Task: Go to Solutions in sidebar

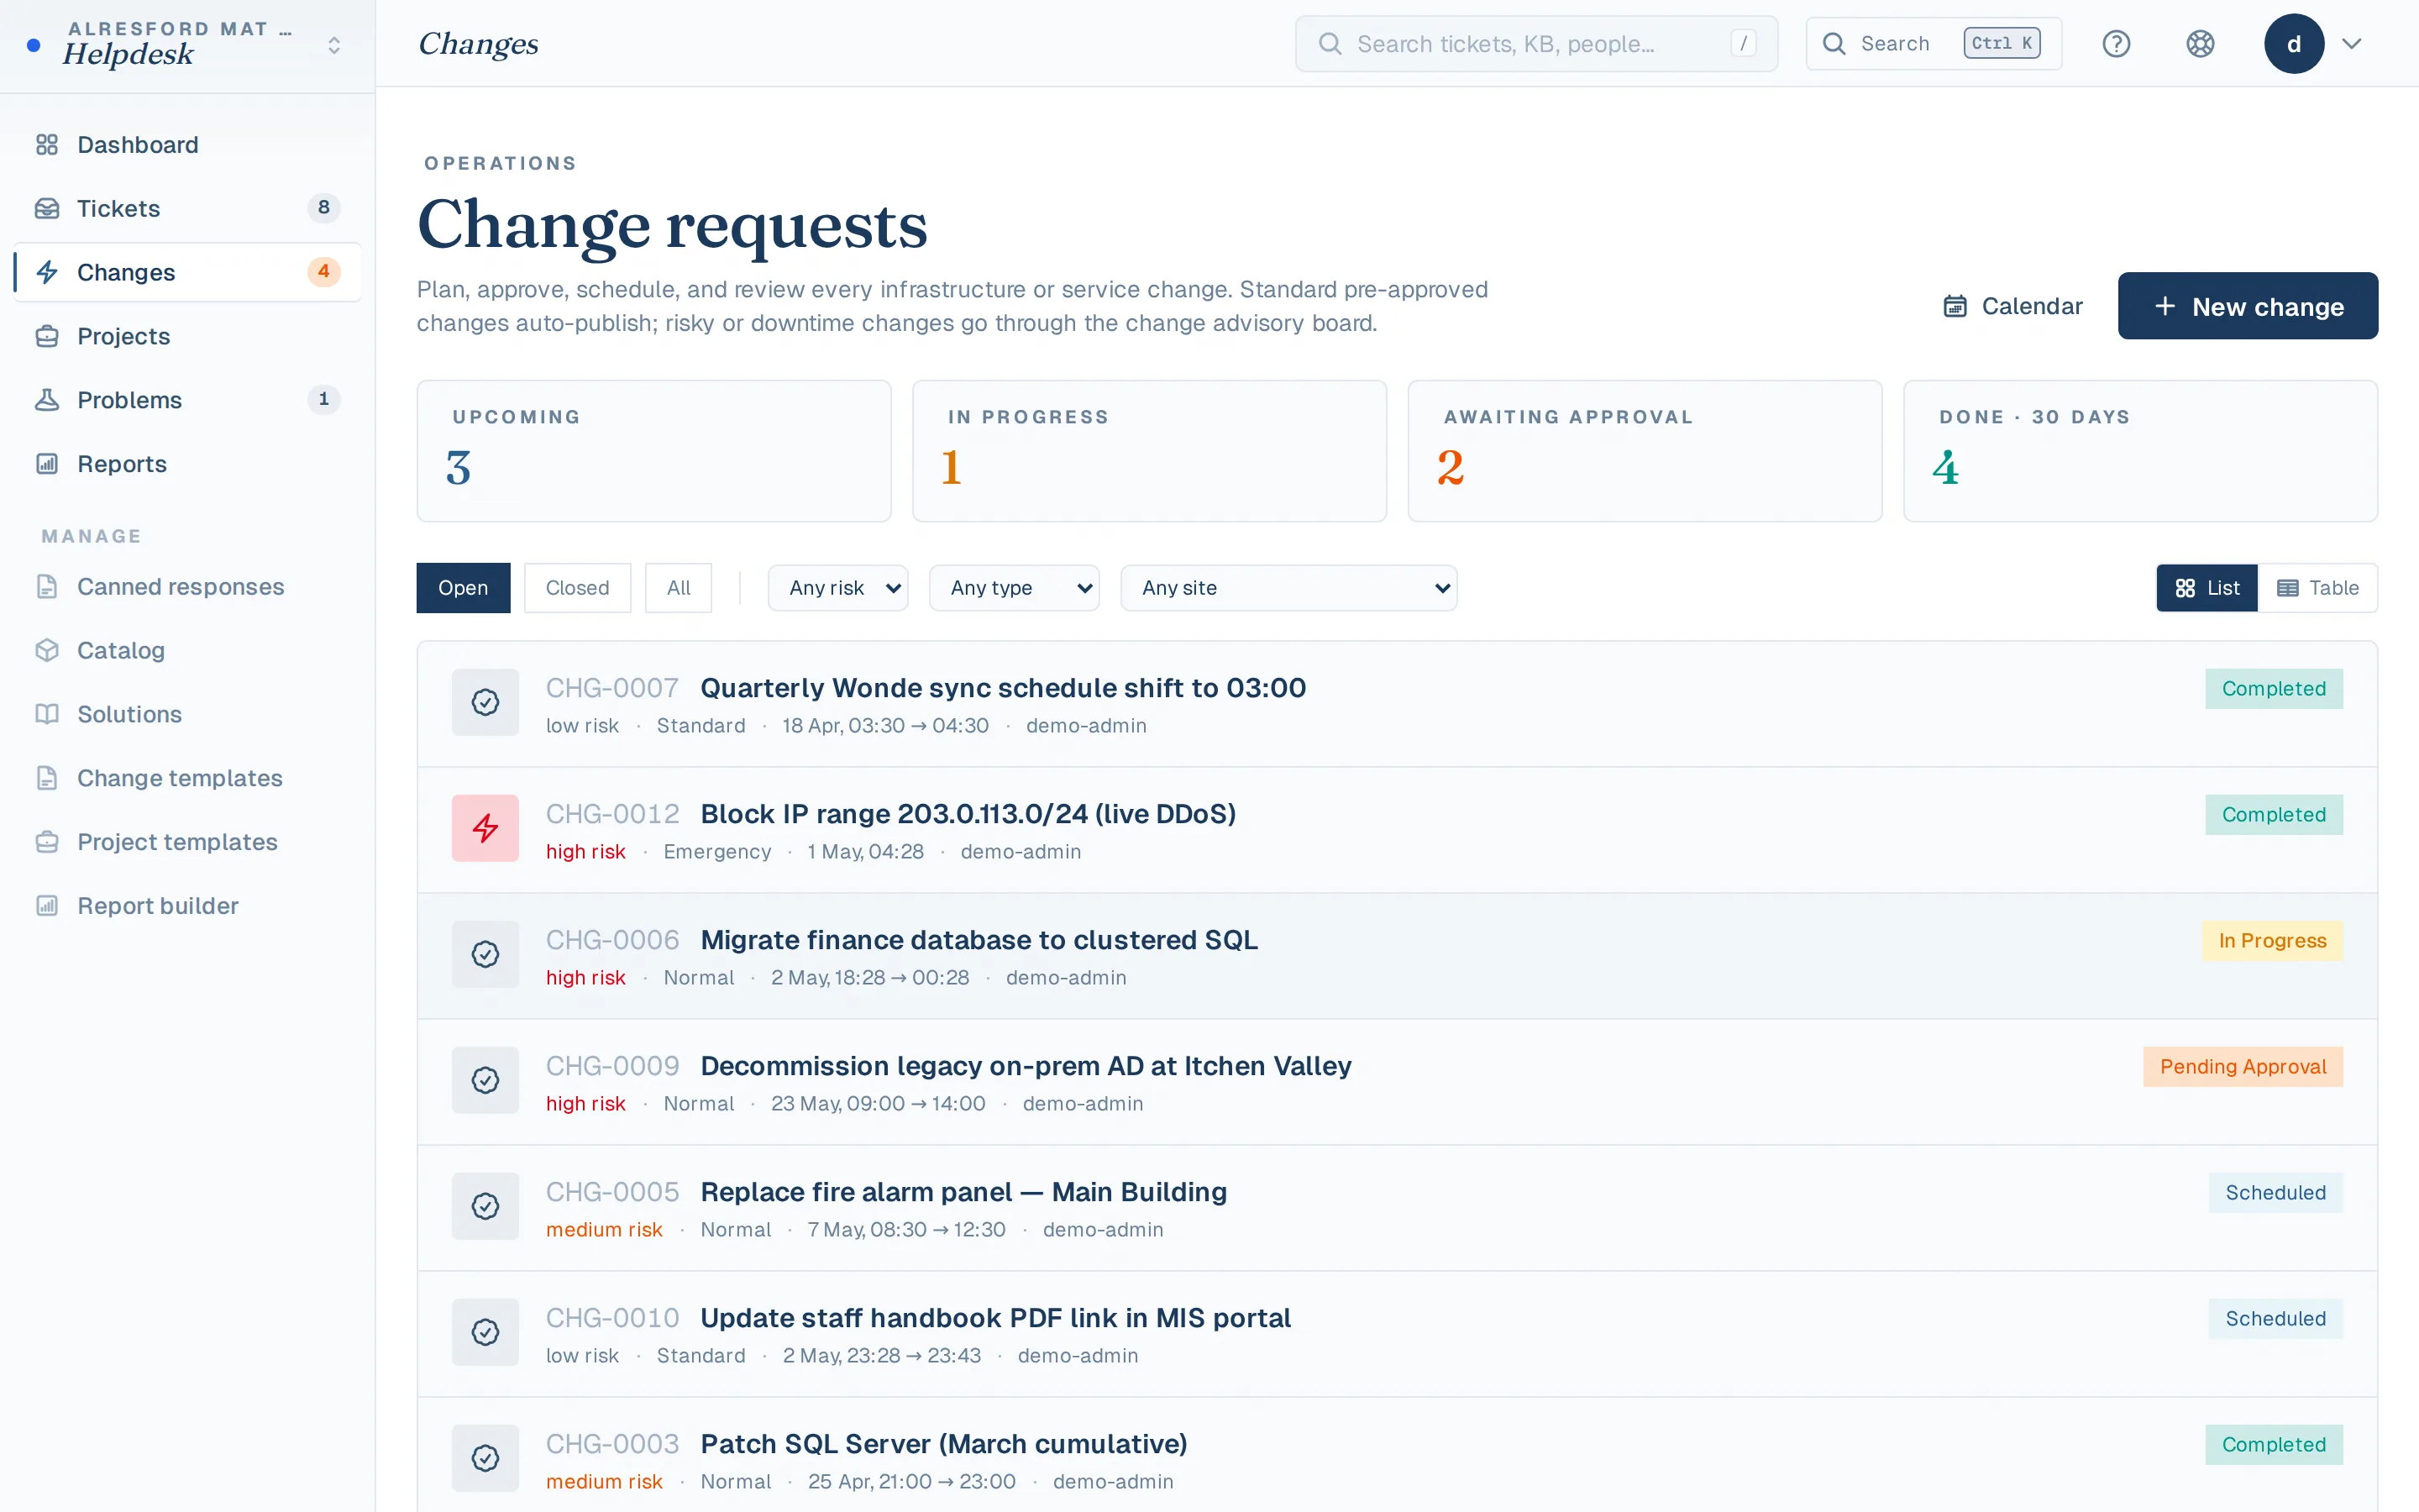Action: point(188,714)
